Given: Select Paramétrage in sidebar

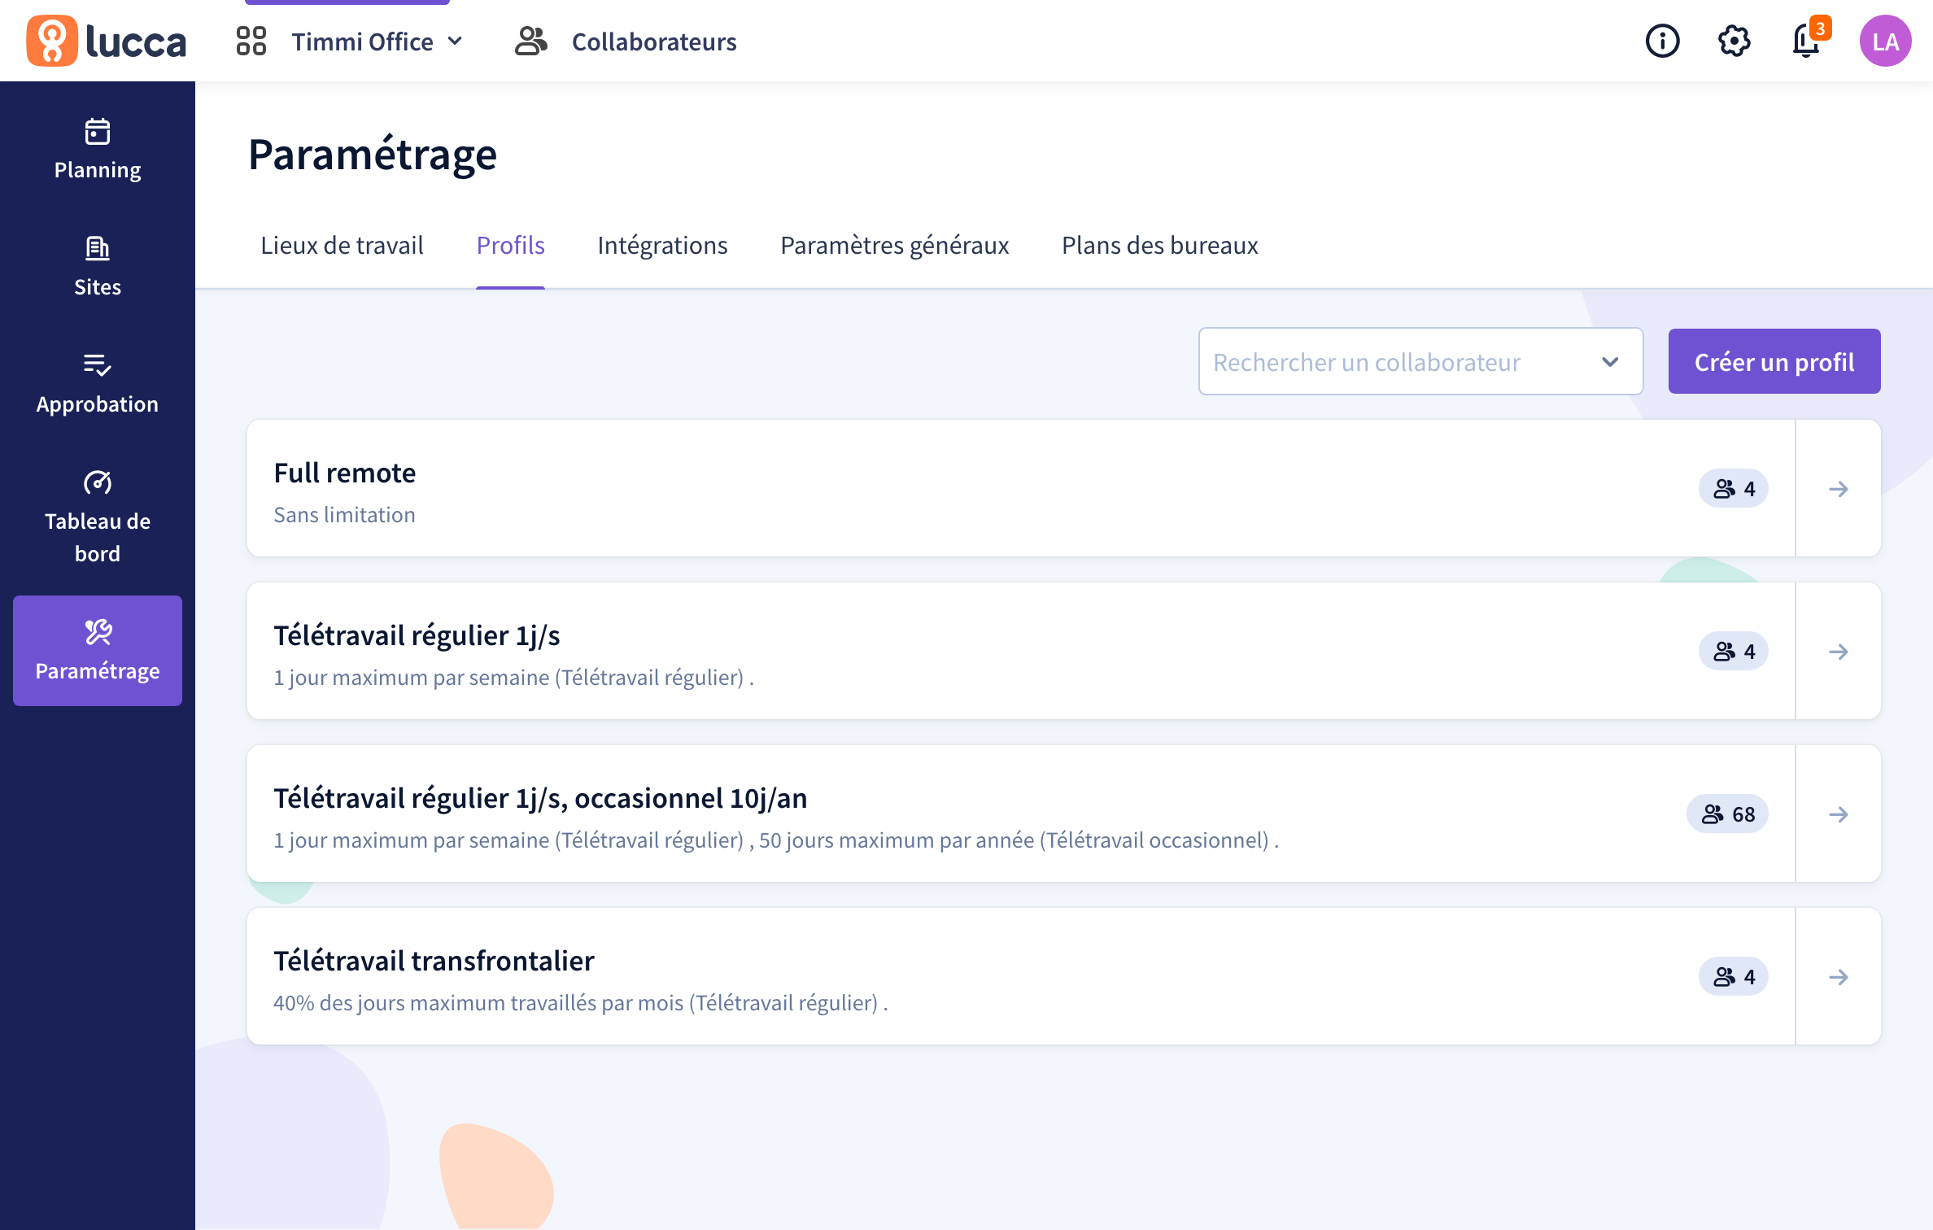Looking at the screenshot, I should [98, 650].
